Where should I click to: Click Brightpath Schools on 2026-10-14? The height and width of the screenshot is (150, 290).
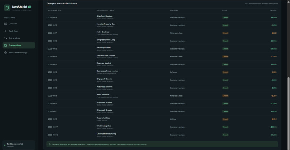point(104,79)
